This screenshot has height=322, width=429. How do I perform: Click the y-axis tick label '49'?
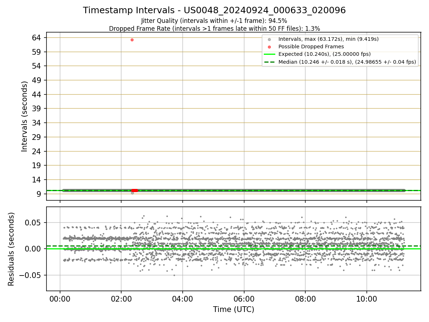pyautogui.click(x=37, y=80)
